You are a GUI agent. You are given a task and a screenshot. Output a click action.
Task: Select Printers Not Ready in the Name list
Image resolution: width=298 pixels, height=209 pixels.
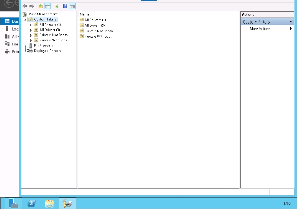point(97,31)
